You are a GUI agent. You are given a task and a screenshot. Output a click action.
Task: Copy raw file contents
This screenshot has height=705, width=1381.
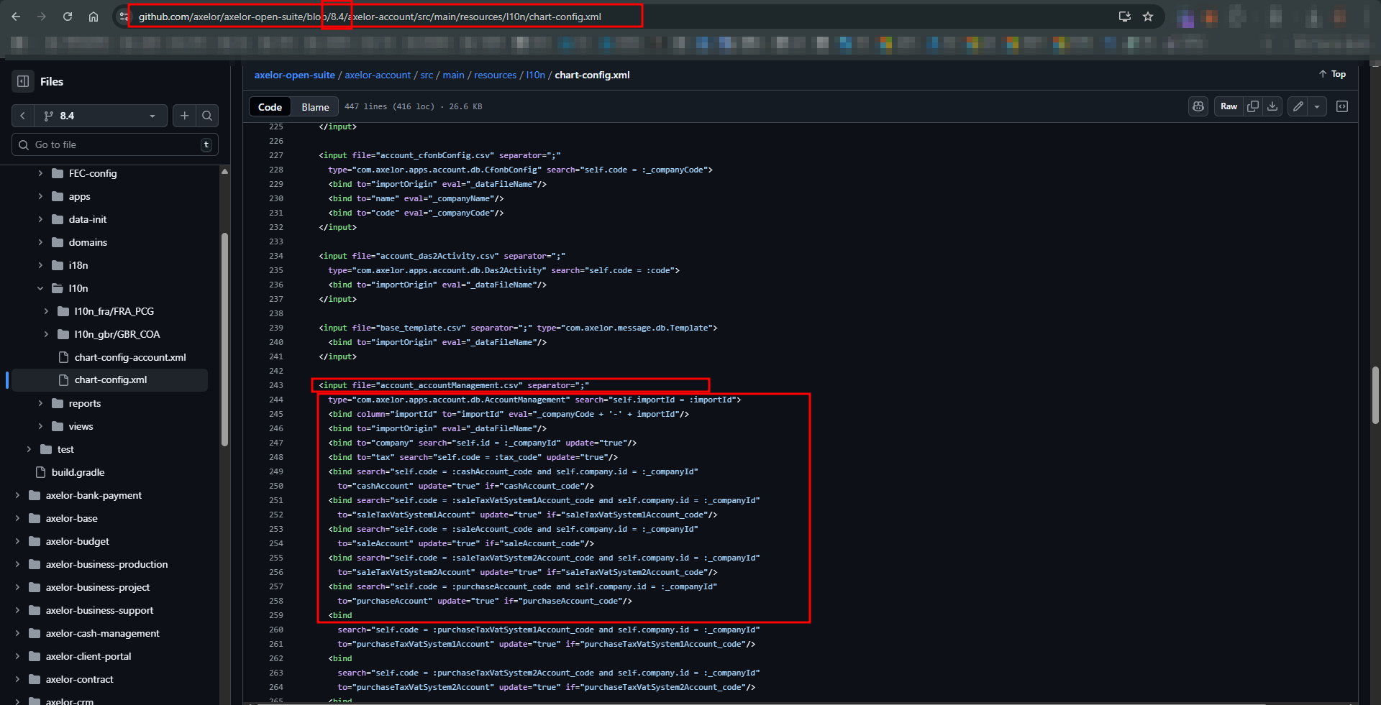tap(1253, 106)
